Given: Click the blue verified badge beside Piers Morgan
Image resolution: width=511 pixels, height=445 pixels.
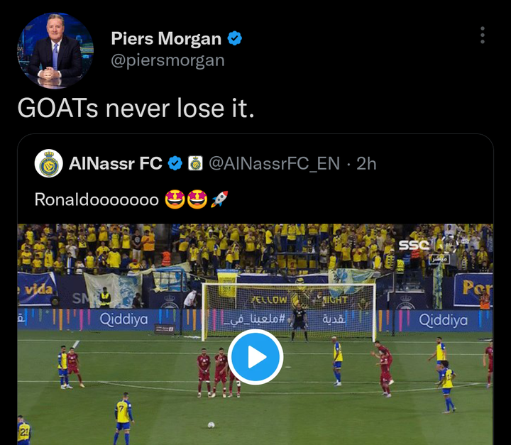Looking at the screenshot, I should point(235,38).
